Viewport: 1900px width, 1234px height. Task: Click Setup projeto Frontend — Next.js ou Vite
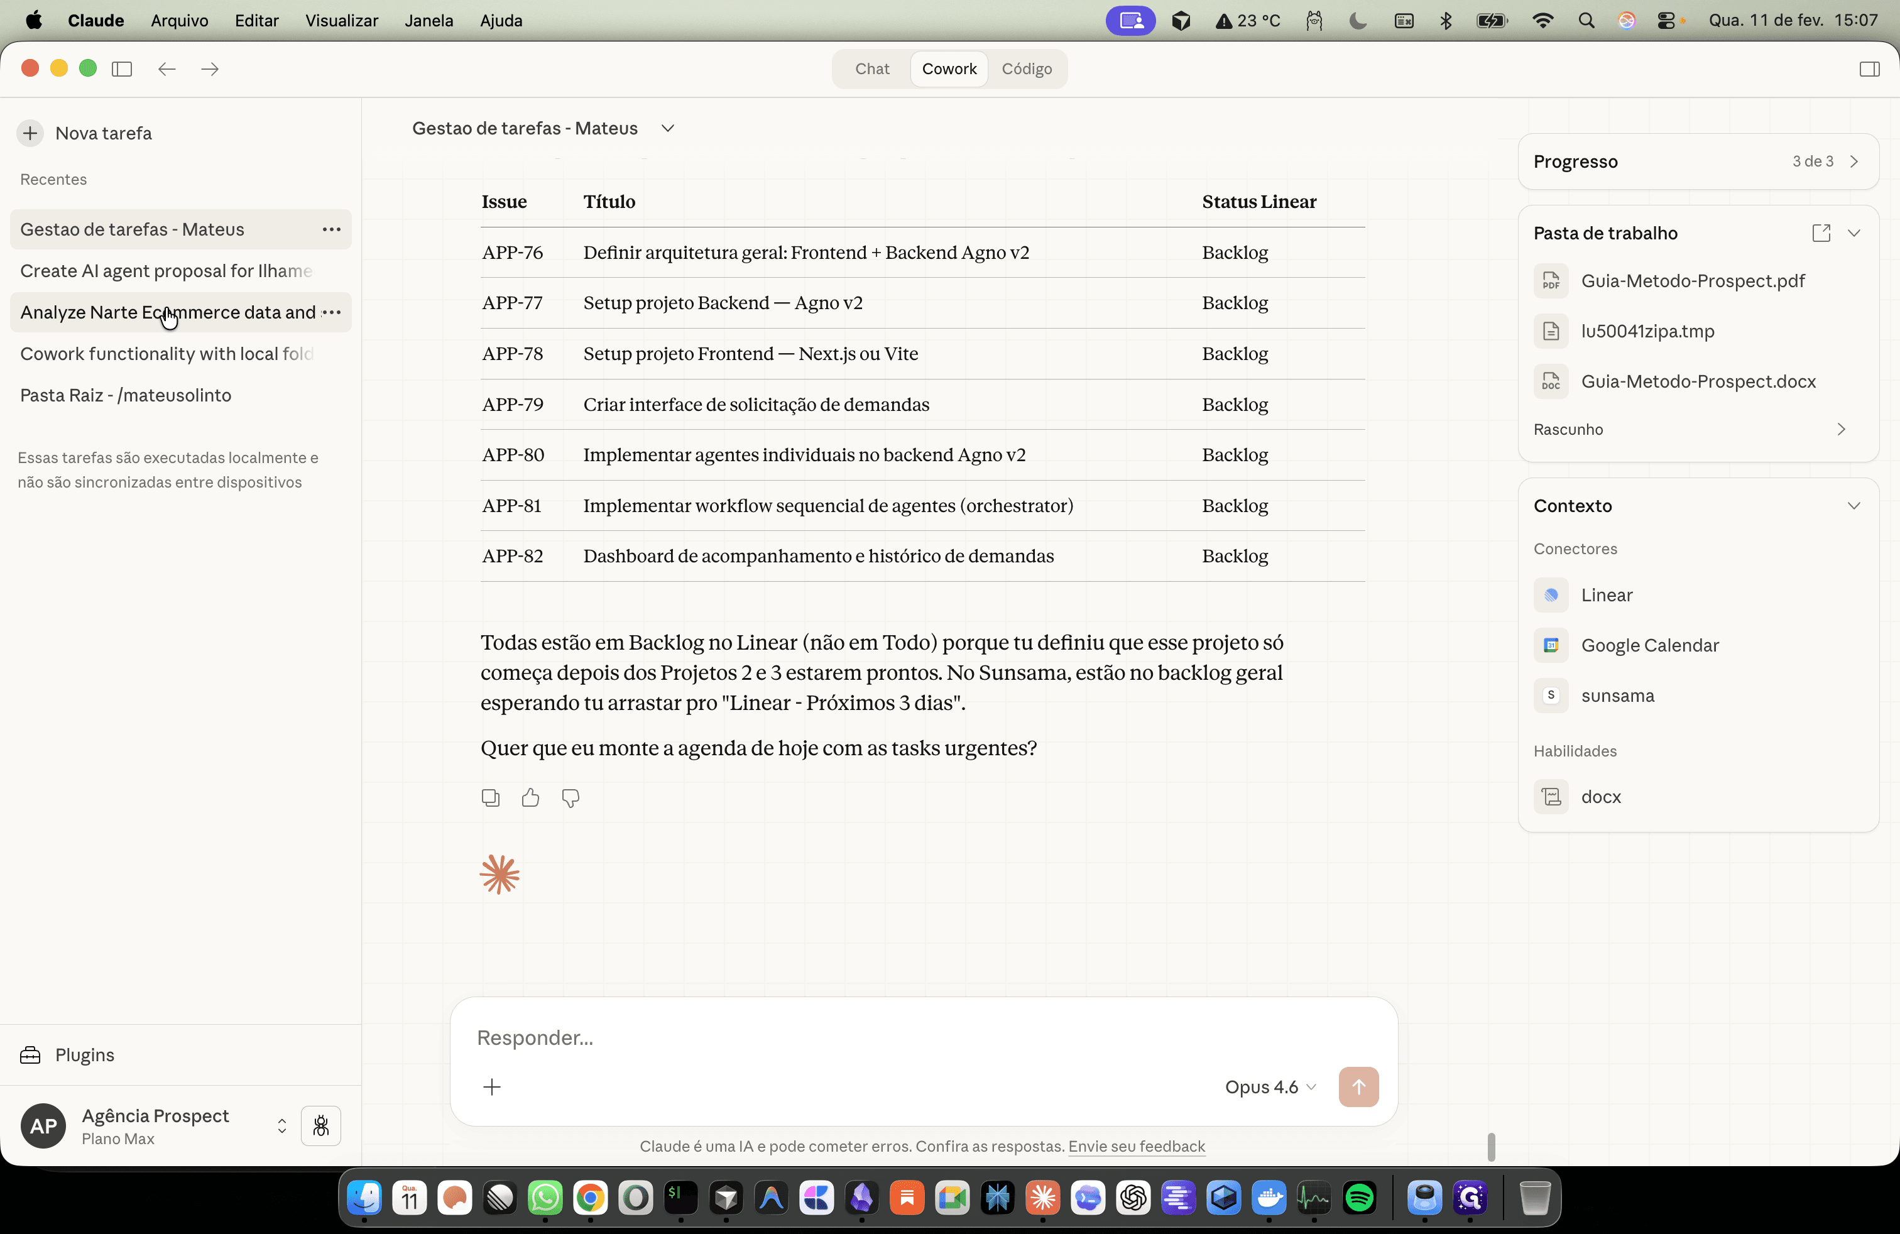click(750, 354)
